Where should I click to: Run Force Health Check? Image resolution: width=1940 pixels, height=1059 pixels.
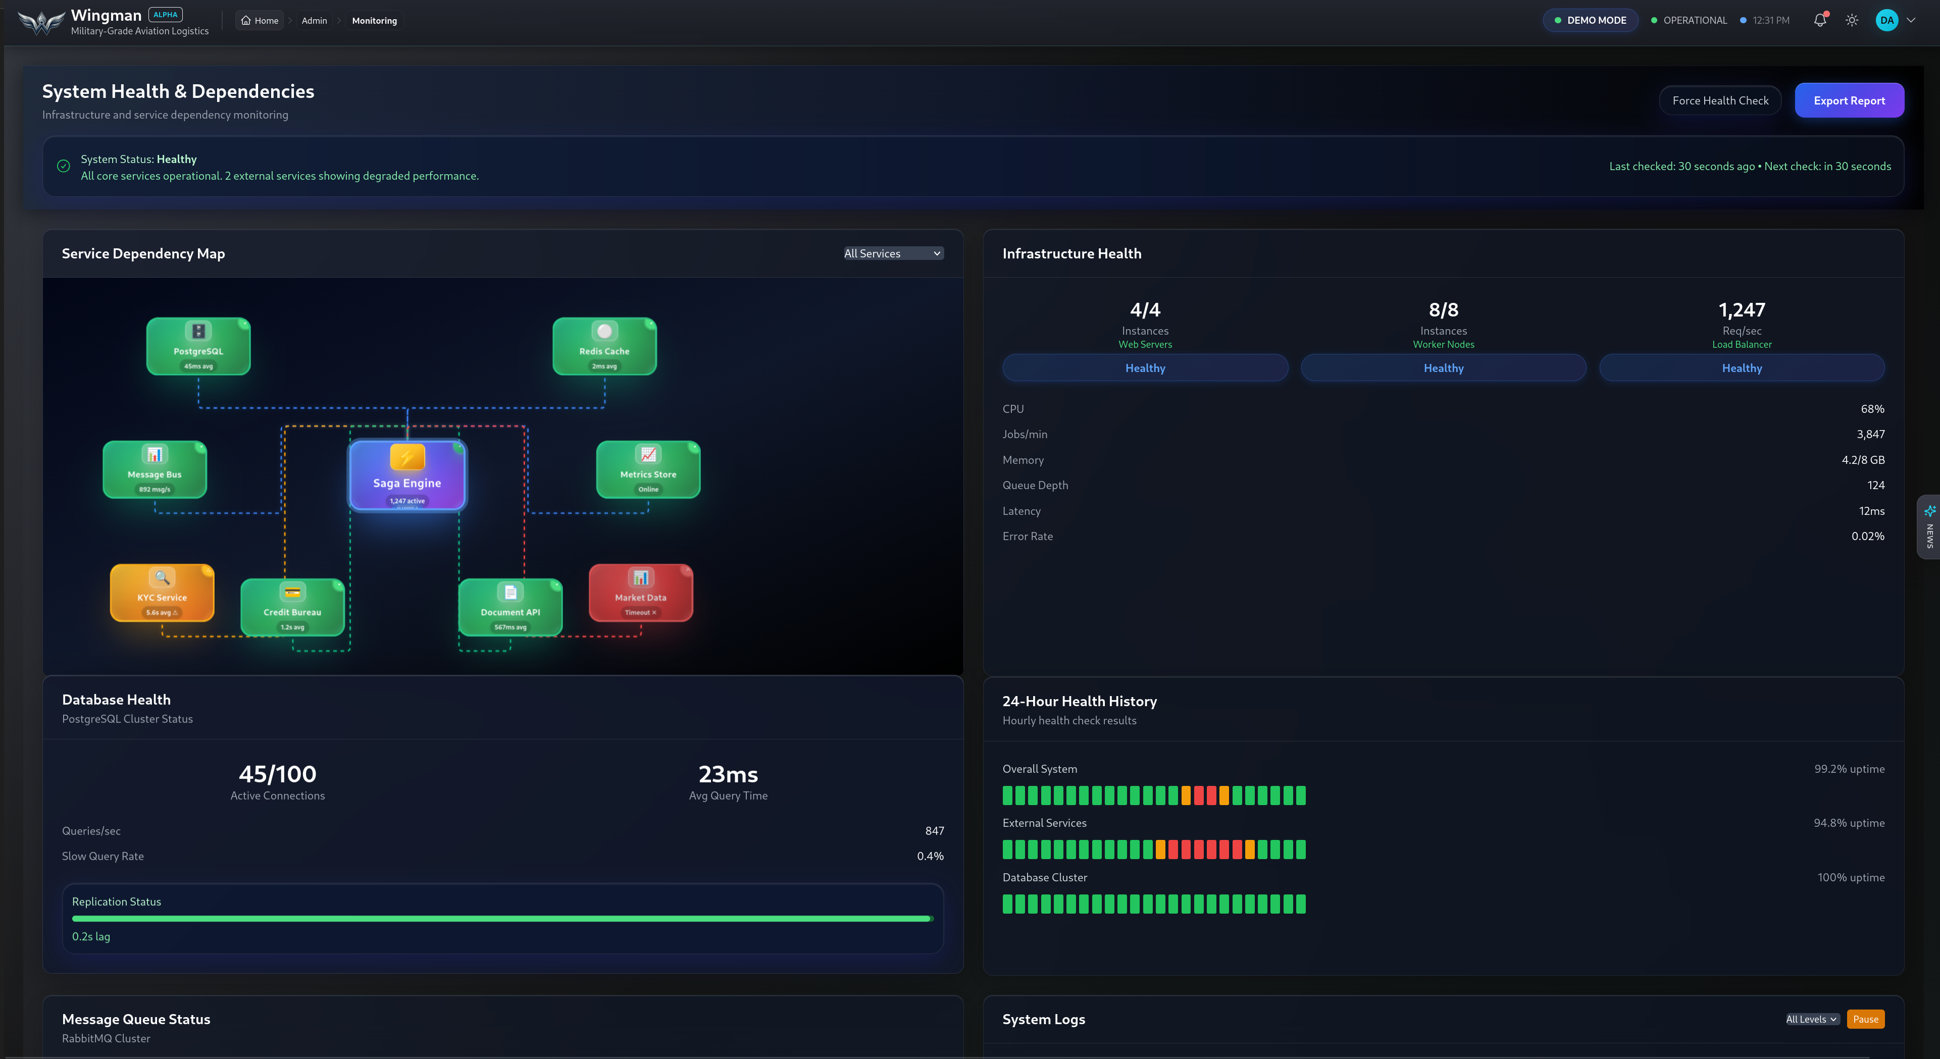coord(1719,100)
